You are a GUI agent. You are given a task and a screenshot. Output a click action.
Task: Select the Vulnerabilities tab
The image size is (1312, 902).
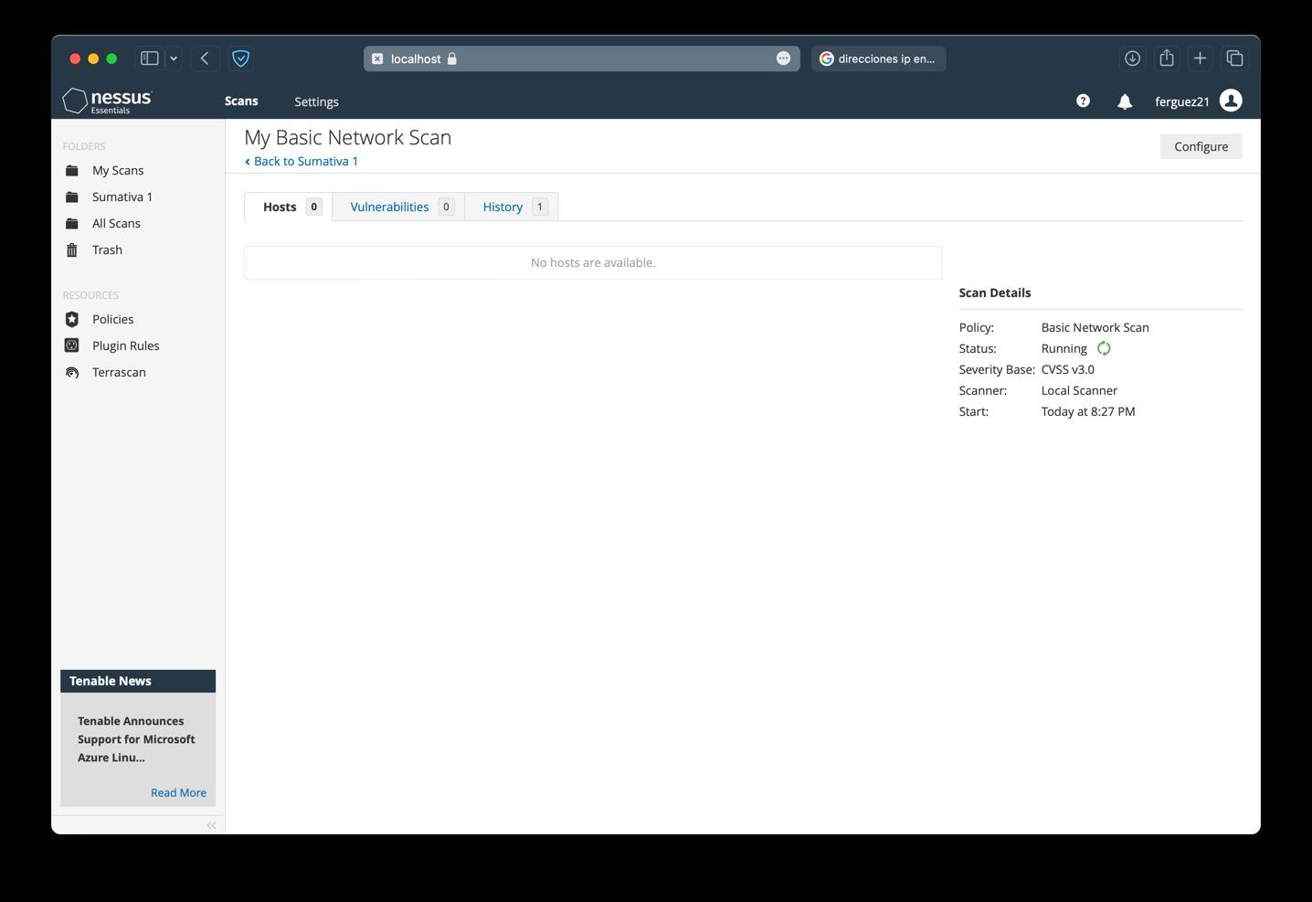399,207
